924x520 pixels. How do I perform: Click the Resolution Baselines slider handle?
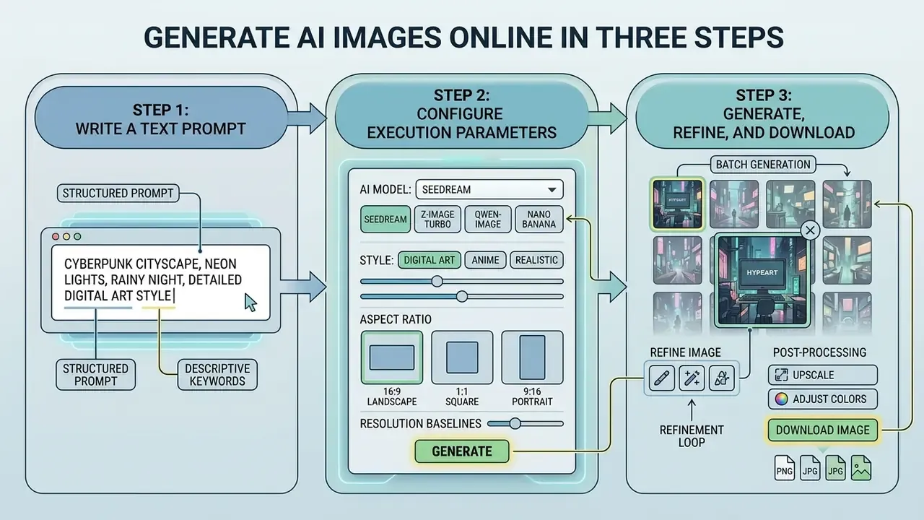tap(515, 423)
